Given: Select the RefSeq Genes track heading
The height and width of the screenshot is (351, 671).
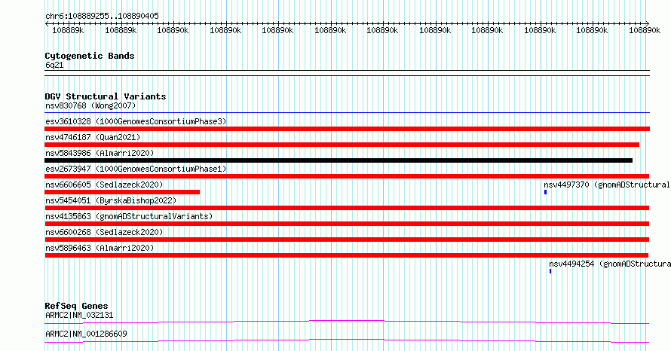Looking at the screenshot, I should [x=76, y=306].
